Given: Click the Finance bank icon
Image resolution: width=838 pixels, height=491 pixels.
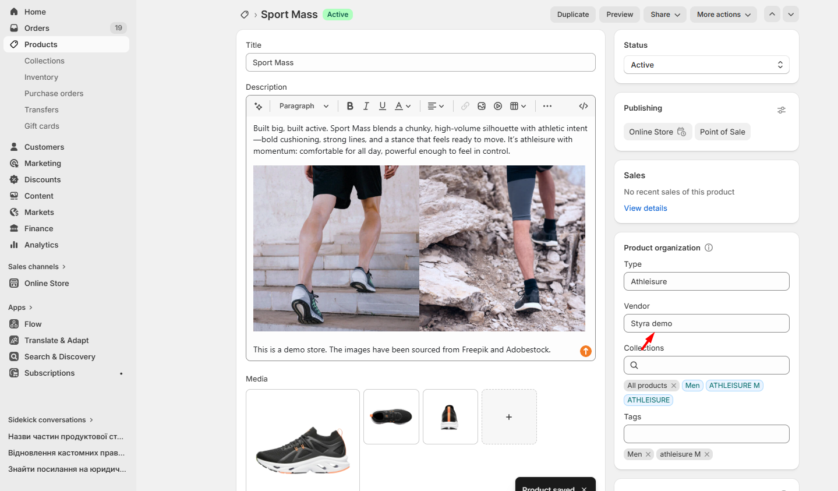Looking at the screenshot, I should (x=14, y=228).
